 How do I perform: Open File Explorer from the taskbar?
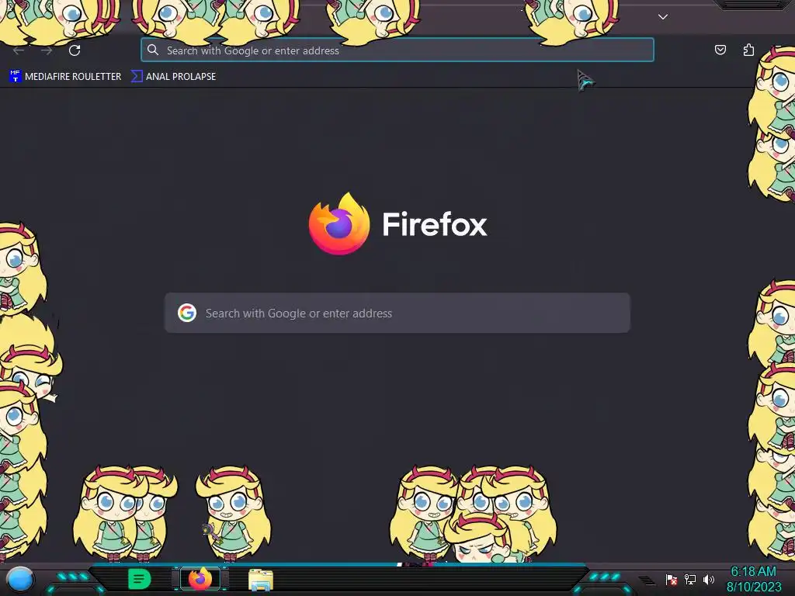(x=261, y=580)
